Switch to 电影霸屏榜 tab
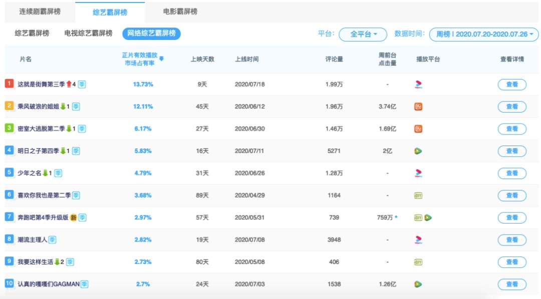The image size is (541, 299). pyautogui.click(x=180, y=11)
